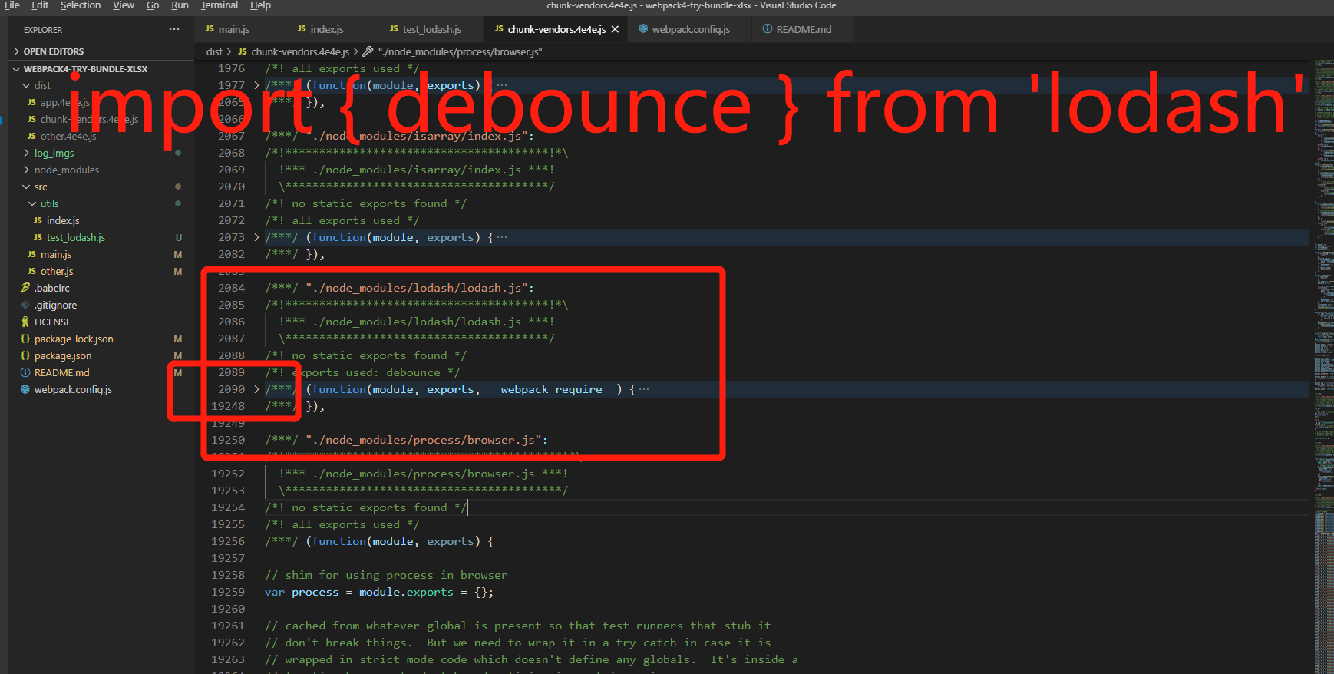Image resolution: width=1334 pixels, height=674 pixels.
Task: Open Explorer more actions ellipsis
Action: click(x=174, y=29)
